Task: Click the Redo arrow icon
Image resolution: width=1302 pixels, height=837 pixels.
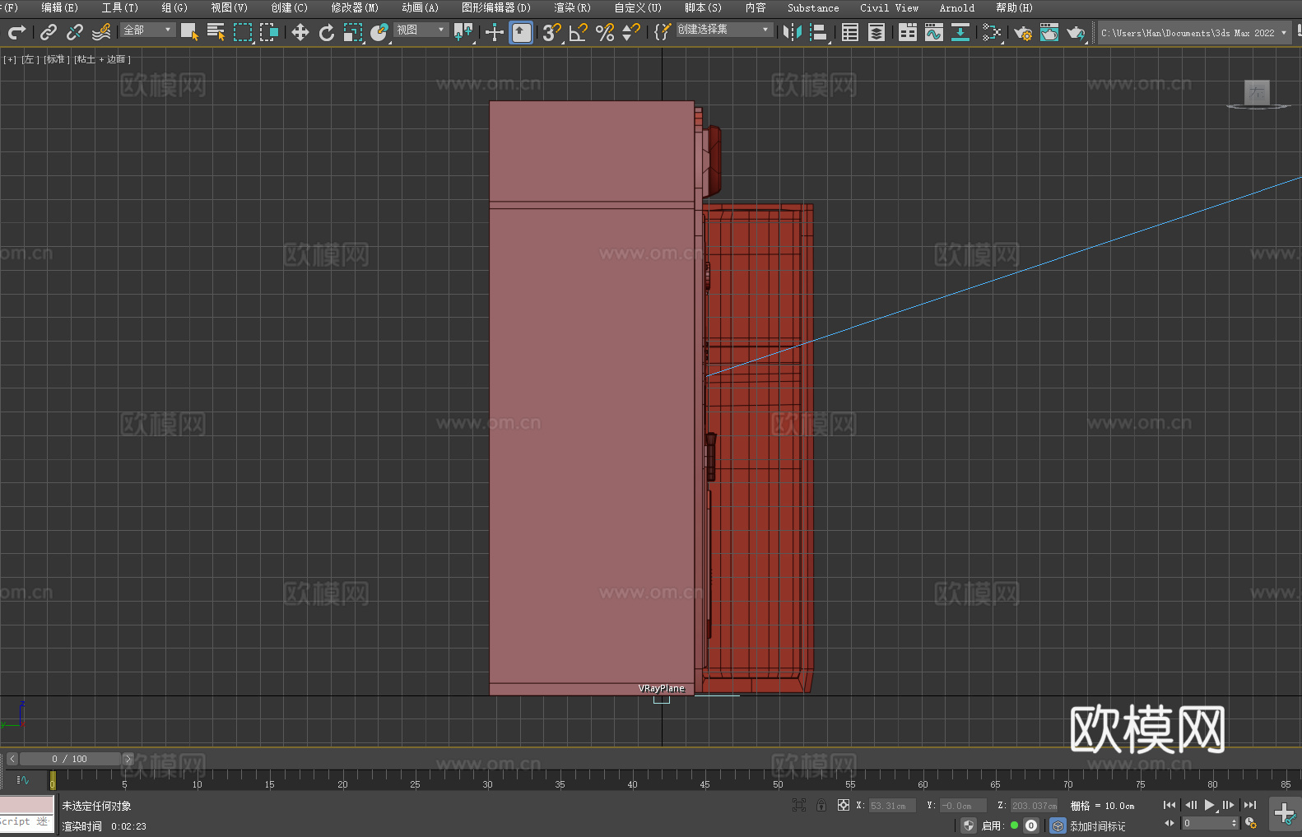Action: click(x=16, y=32)
